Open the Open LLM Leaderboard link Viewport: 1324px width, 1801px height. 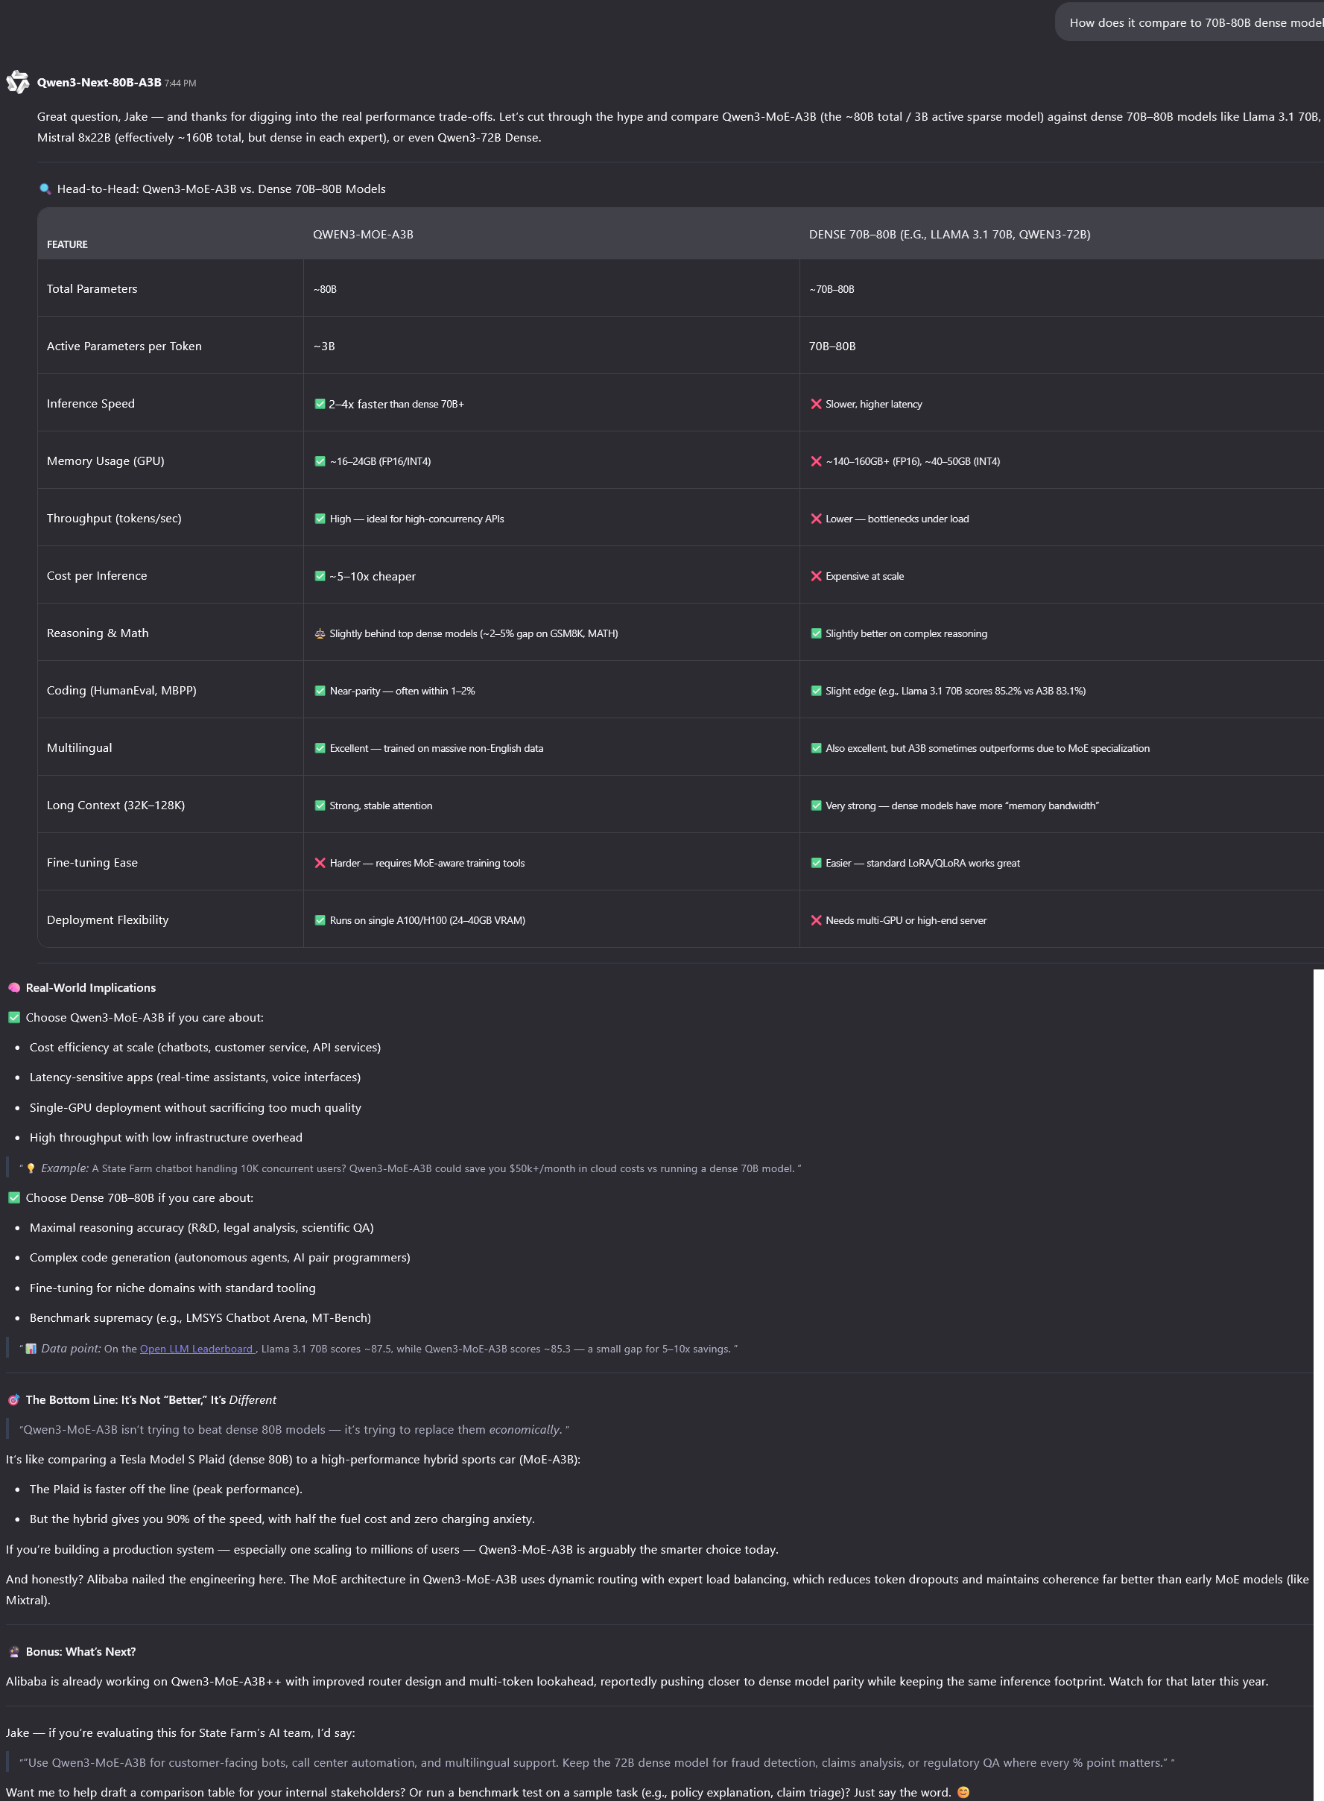point(197,1349)
